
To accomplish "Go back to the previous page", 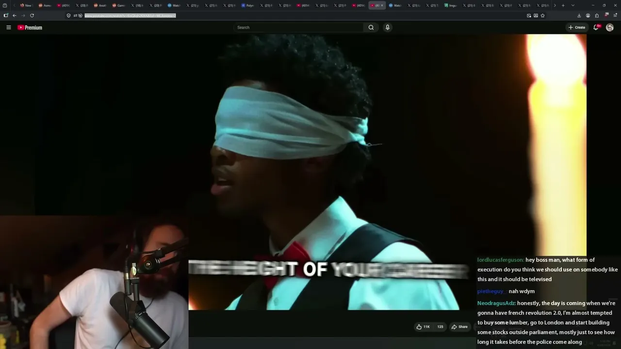I will point(15,16).
